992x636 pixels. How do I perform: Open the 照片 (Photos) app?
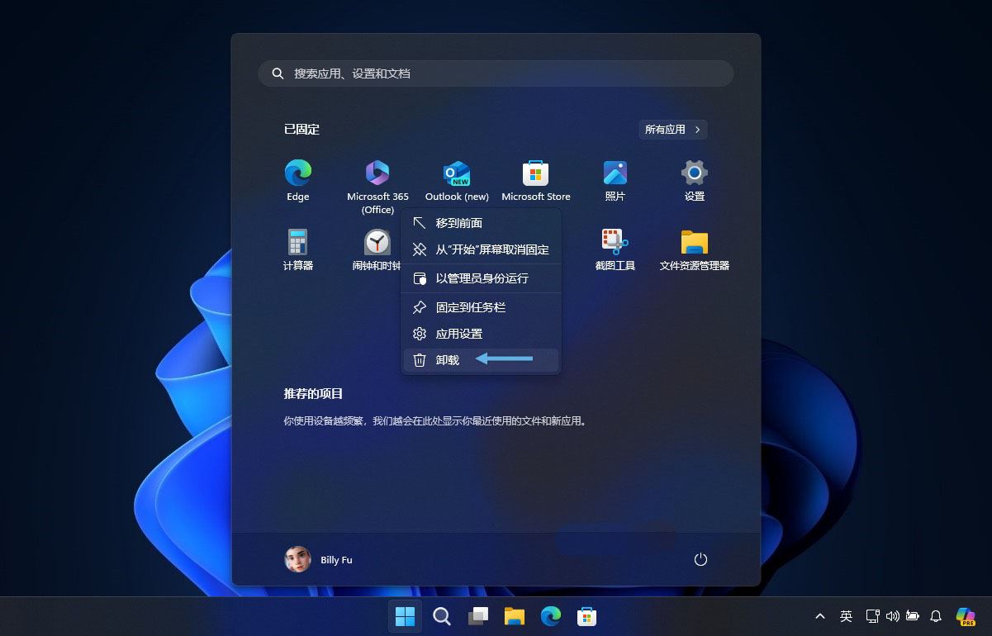pos(615,181)
